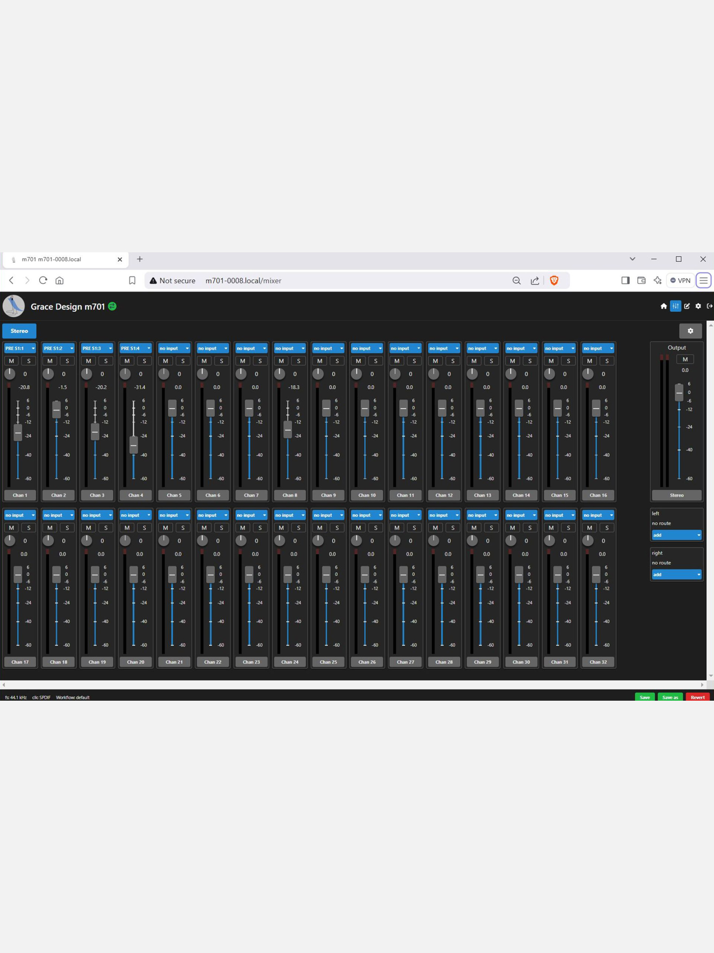
Task: Mute the stereo Output with M button
Action: (685, 359)
